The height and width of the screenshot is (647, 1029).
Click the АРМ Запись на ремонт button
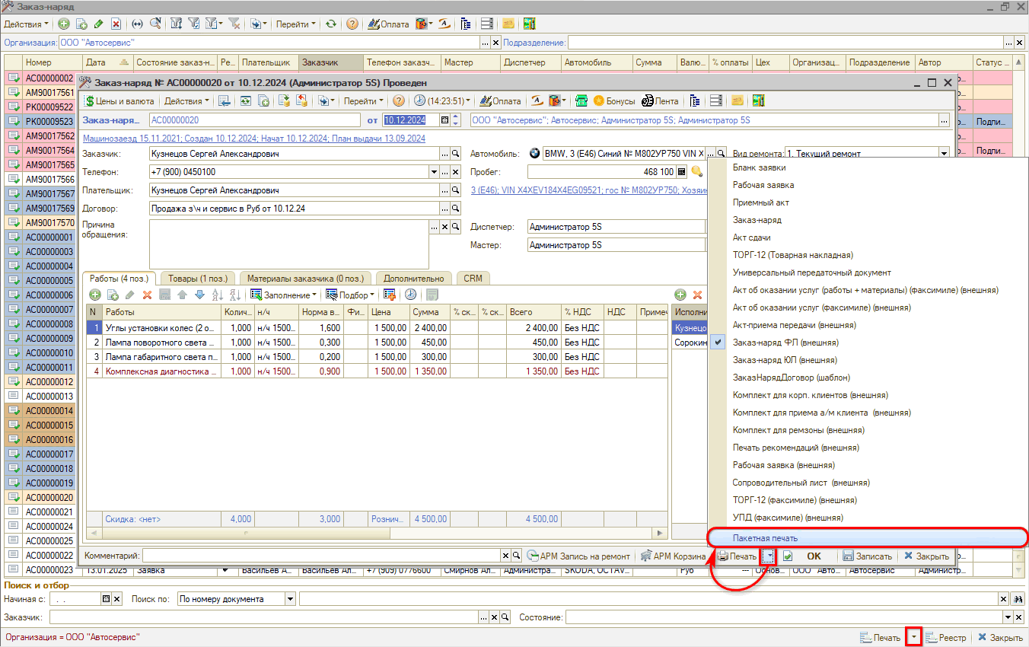[x=579, y=556]
